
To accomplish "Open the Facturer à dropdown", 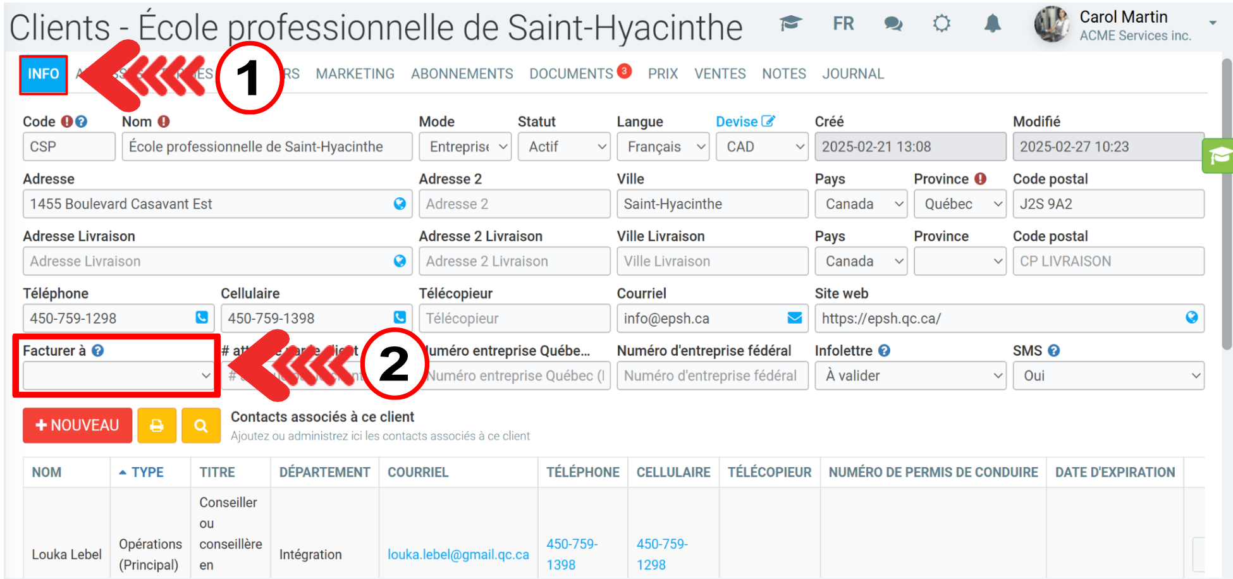I will [118, 375].
